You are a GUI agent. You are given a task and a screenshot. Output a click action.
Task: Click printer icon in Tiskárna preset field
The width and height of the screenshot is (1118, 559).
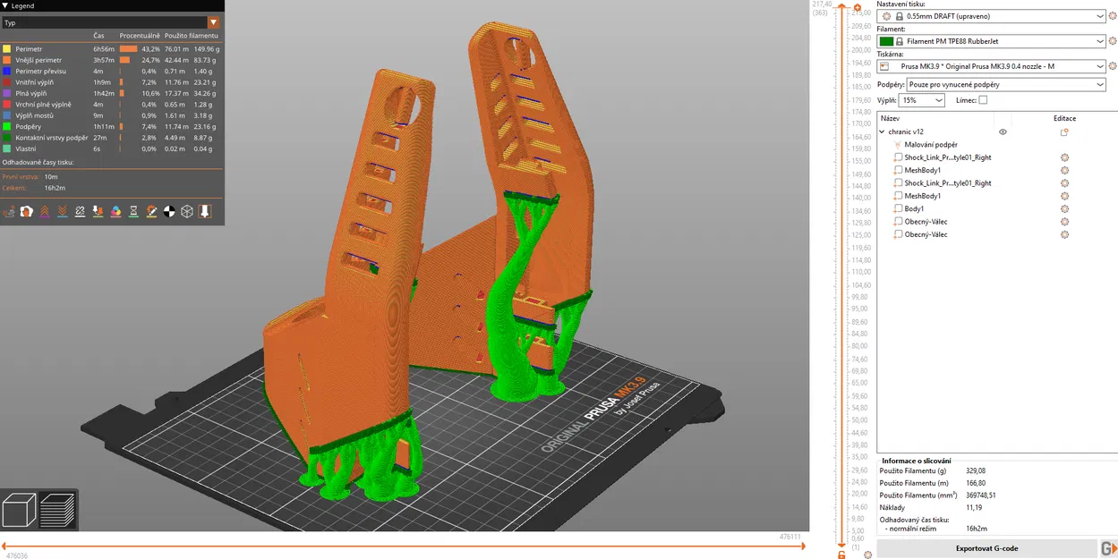pyautogui.click(x=884, y=66)
